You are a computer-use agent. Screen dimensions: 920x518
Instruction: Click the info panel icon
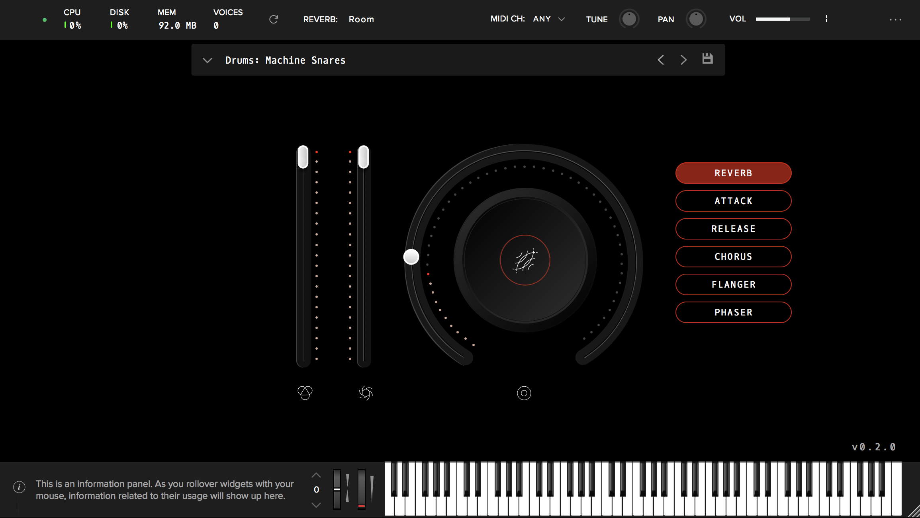(x=19, y=487)
